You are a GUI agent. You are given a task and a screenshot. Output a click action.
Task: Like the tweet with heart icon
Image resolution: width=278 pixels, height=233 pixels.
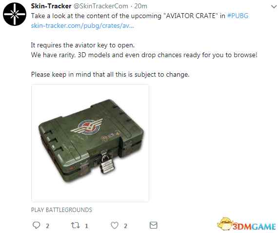pyautogui.click(x=115, y=225)
